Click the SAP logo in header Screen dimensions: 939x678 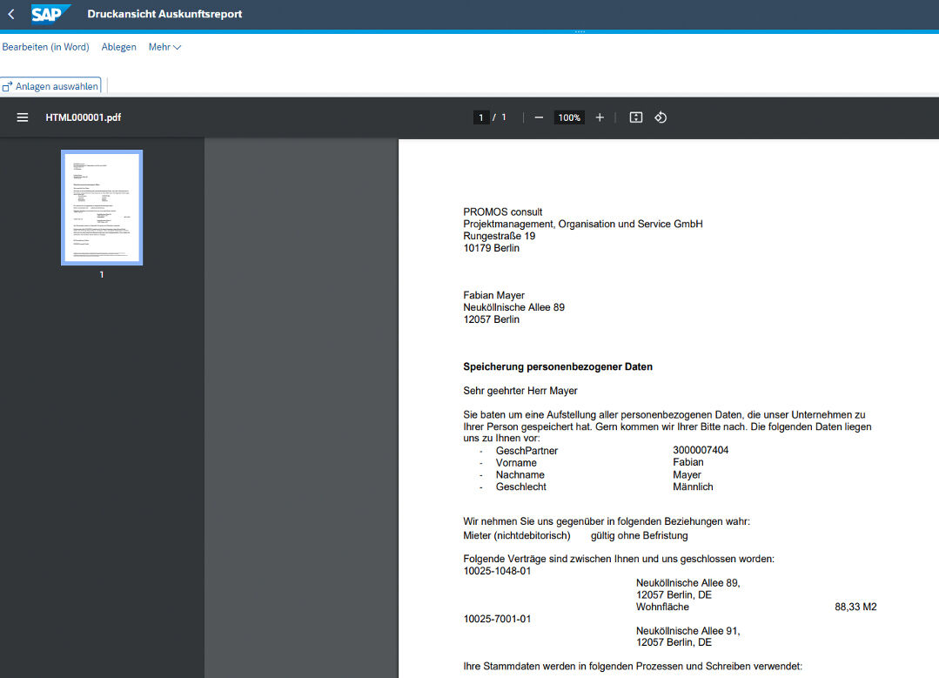pyautogui.click(x=50, y=14)
